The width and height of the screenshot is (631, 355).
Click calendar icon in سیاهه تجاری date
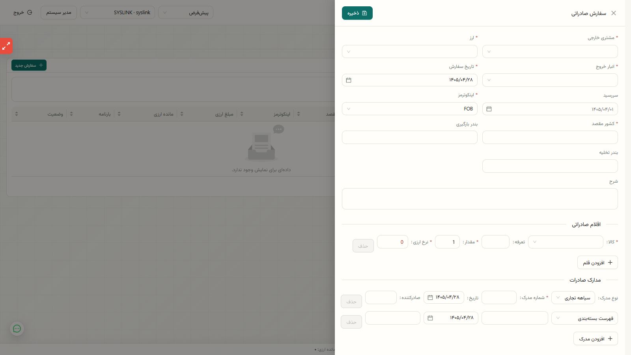(x=430, y=297)
